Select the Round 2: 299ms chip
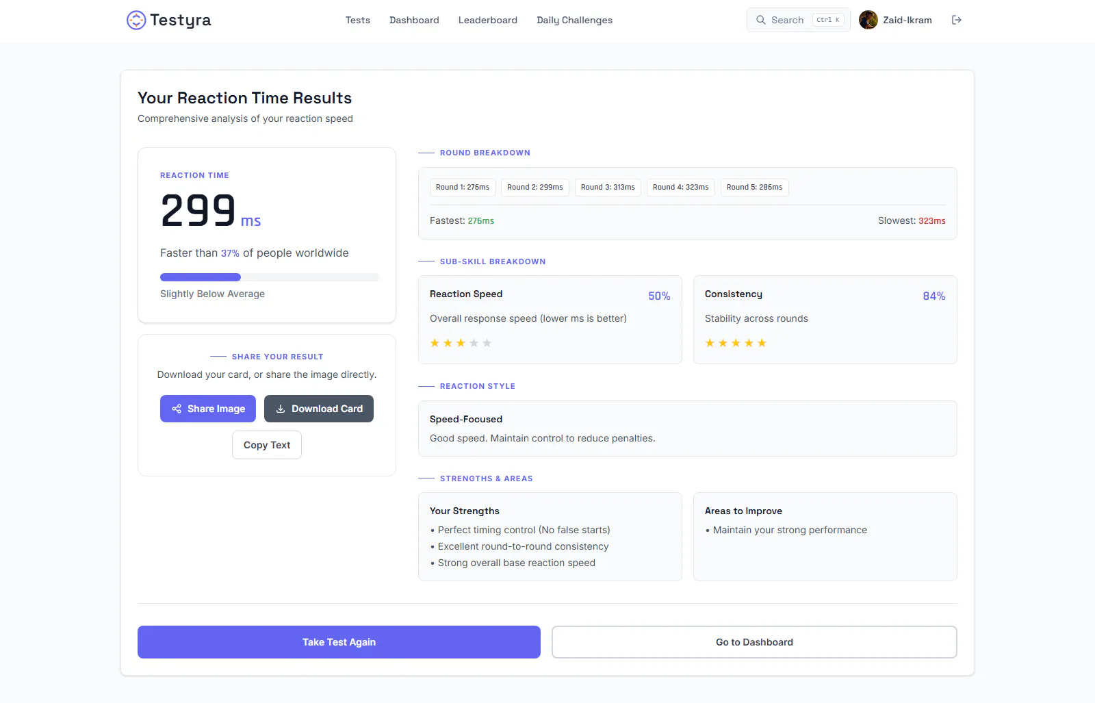Image resolution: width=1095 pixels, height=703 pixels. pyautogui.click(x=535, y=188)
